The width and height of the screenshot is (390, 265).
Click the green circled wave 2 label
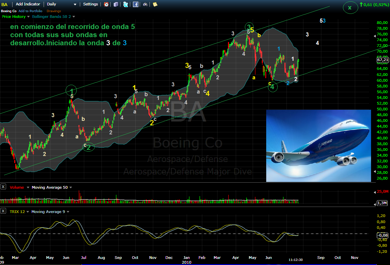pos(89,147)
